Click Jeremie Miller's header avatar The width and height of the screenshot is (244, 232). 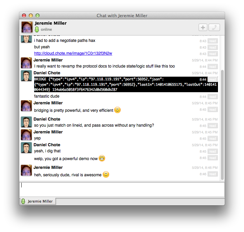[27, 27]
